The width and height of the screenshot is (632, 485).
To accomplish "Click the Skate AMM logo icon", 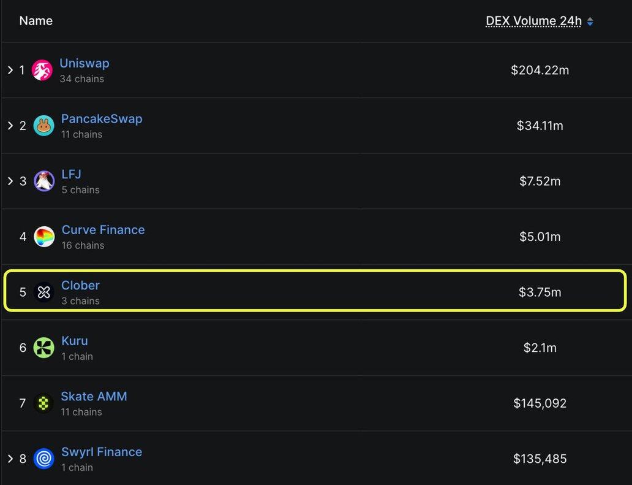I will (x=43, y=403).
